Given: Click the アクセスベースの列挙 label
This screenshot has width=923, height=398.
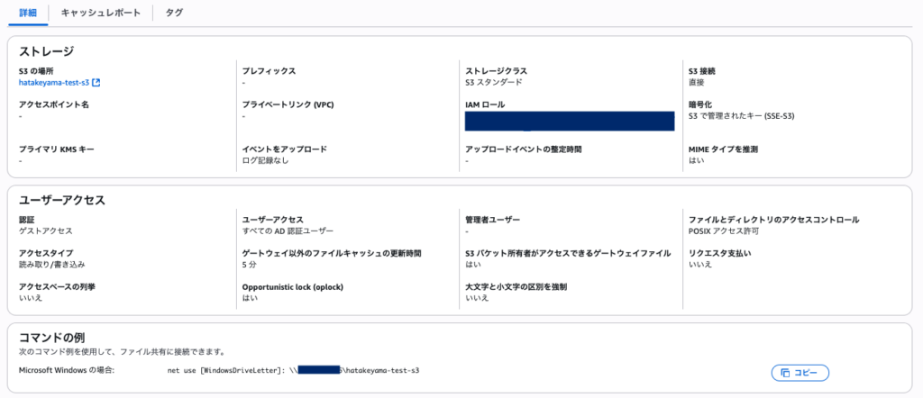Looking at the screenshot, I should (x=57, y=287).
